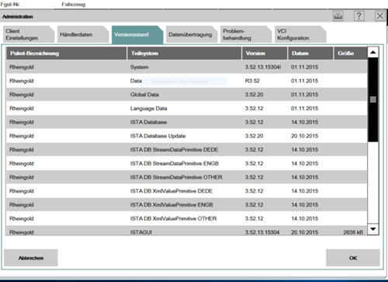Image resolution: width=388 pixels, height=282 pixels.
Task: Select ISTA DB StreamDataPrimitive OTHER row
Action: (186, 177)
